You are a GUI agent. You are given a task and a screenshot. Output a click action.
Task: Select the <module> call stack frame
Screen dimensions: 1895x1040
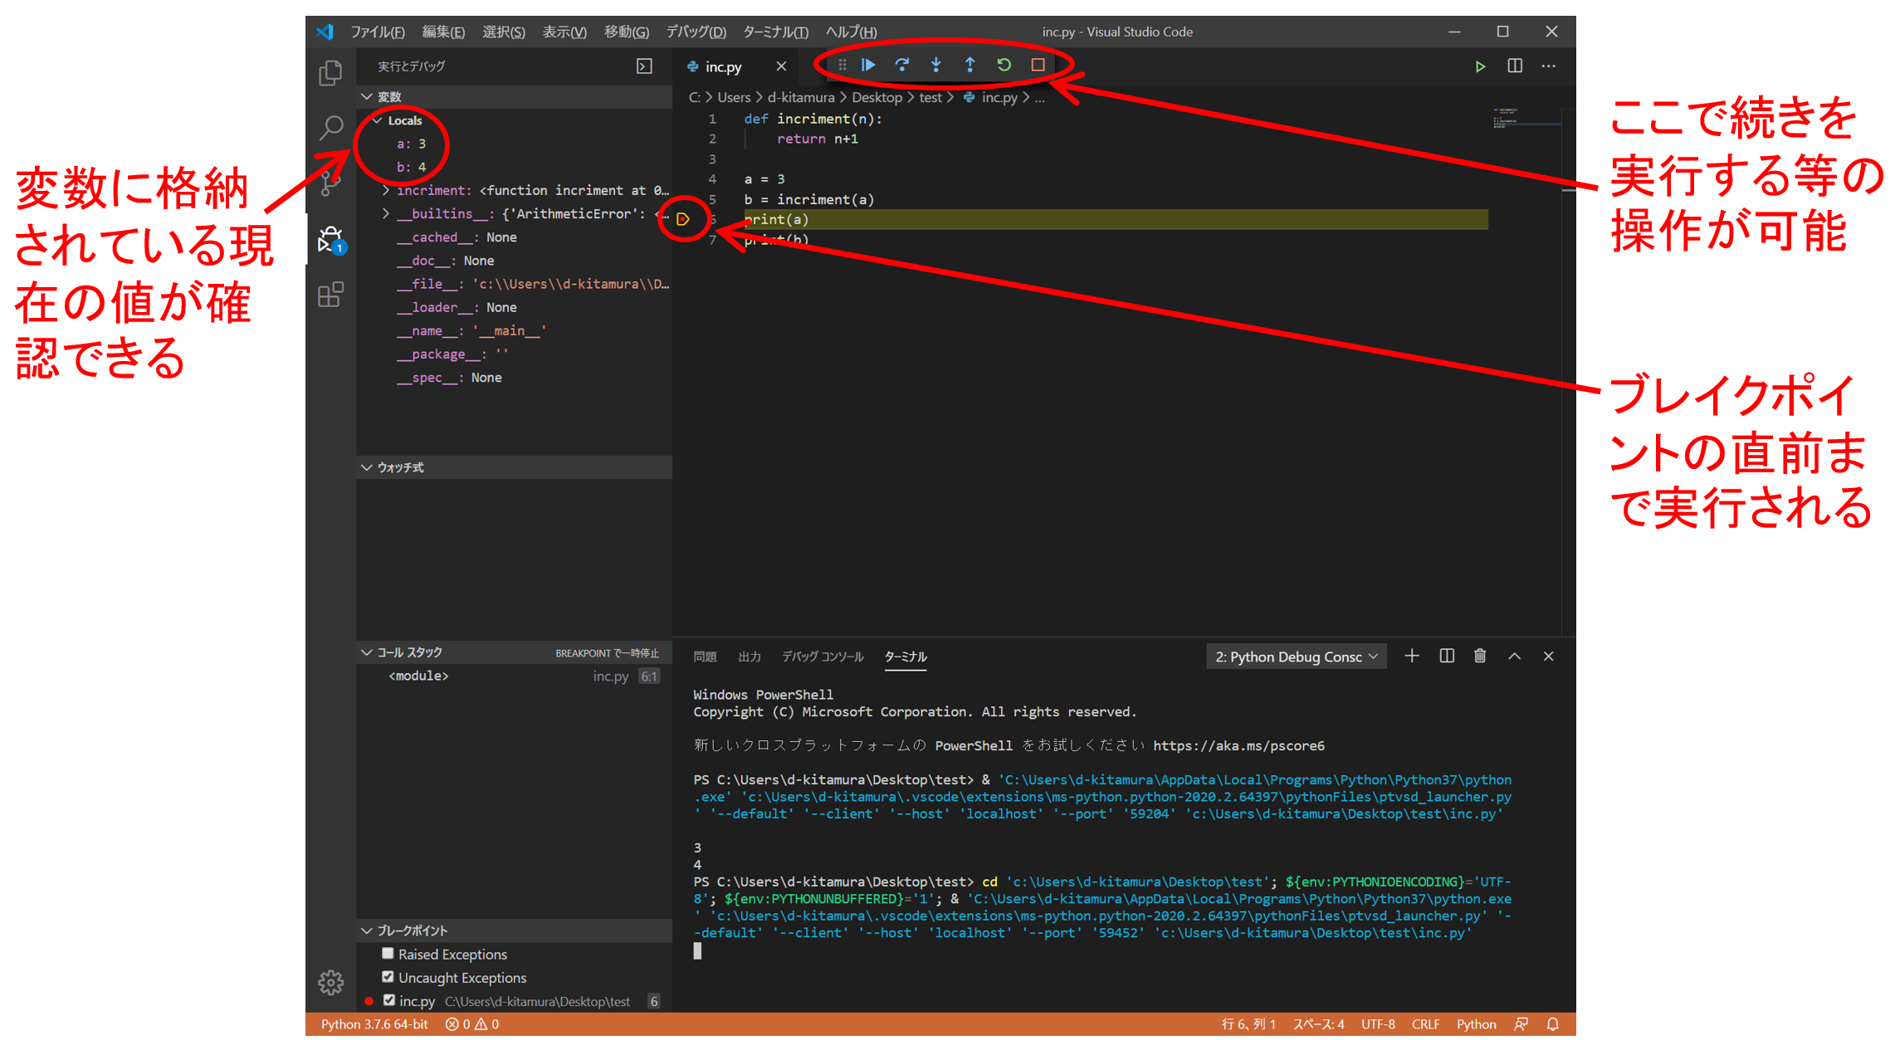click(x=515, y=676)
